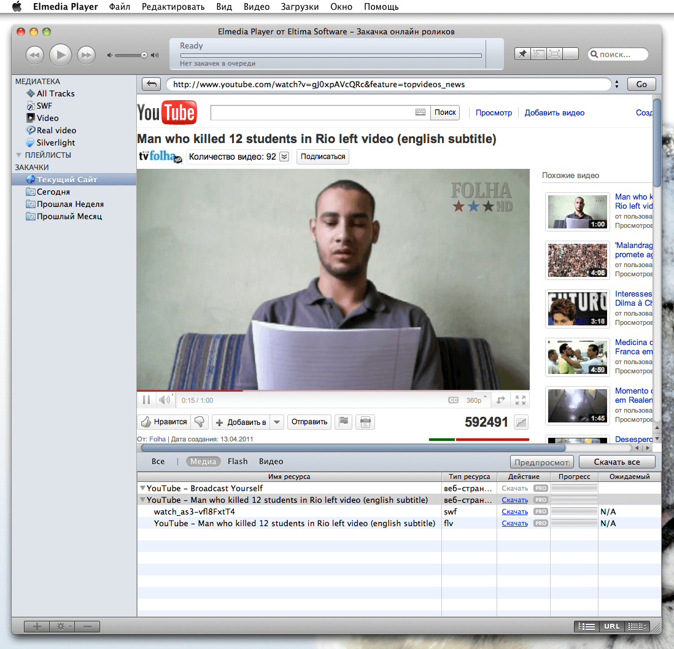Open the Добавить в dropdown arrow

click(277, 422)
